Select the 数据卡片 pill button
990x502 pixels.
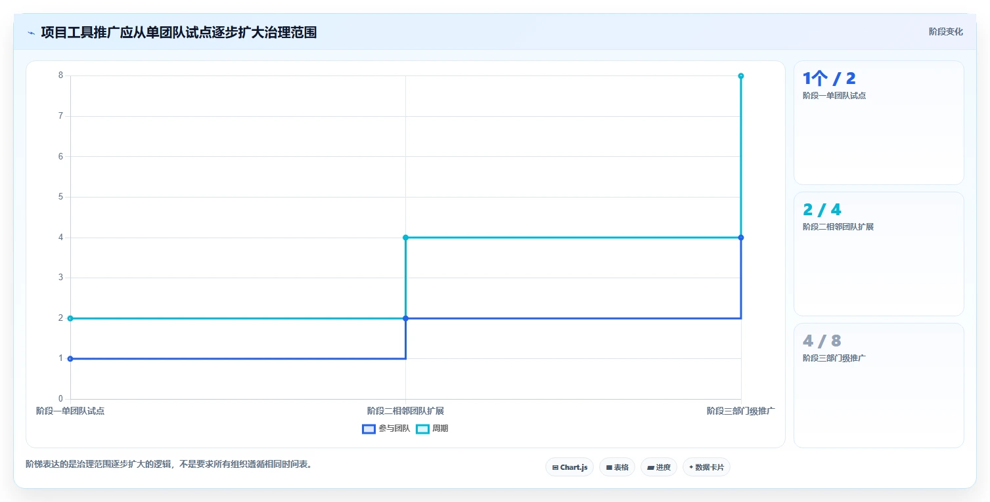[x=706, y=467]
